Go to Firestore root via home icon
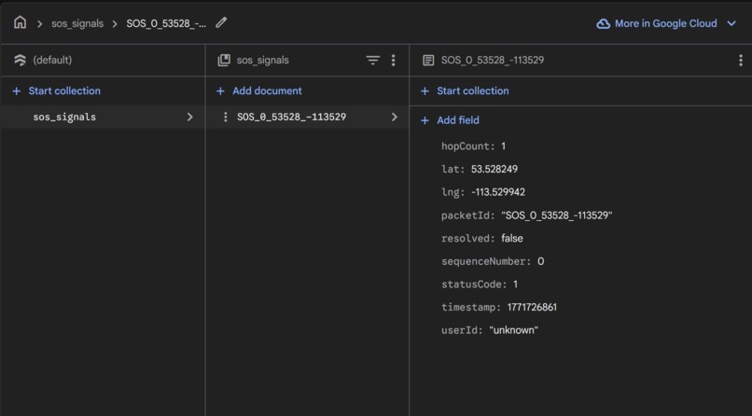Viewport: 752px width, 416px height. pyautogui.click(x=20, y=22)
